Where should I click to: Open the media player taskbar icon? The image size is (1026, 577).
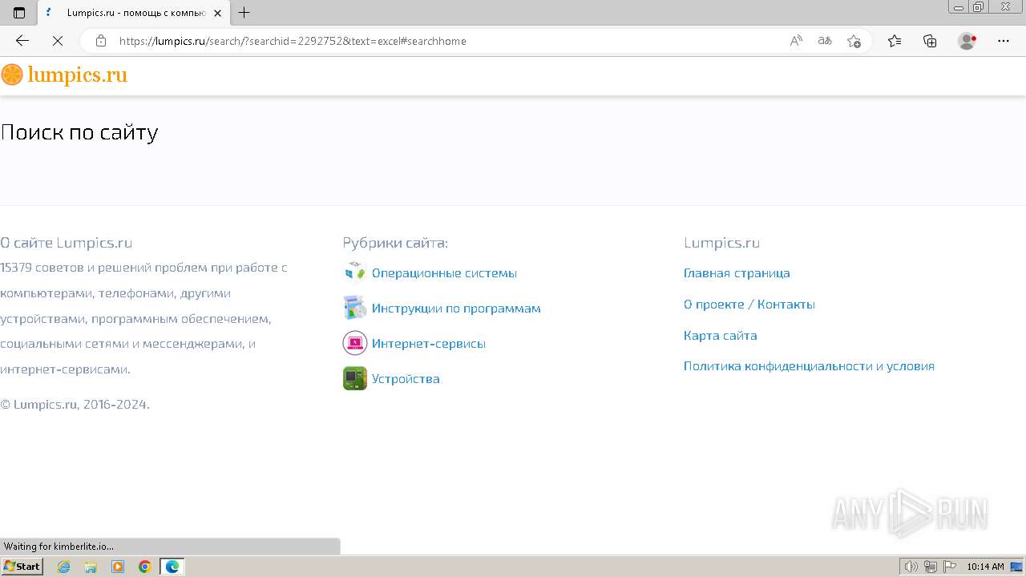pyautogui.click(x=118, y=567)
